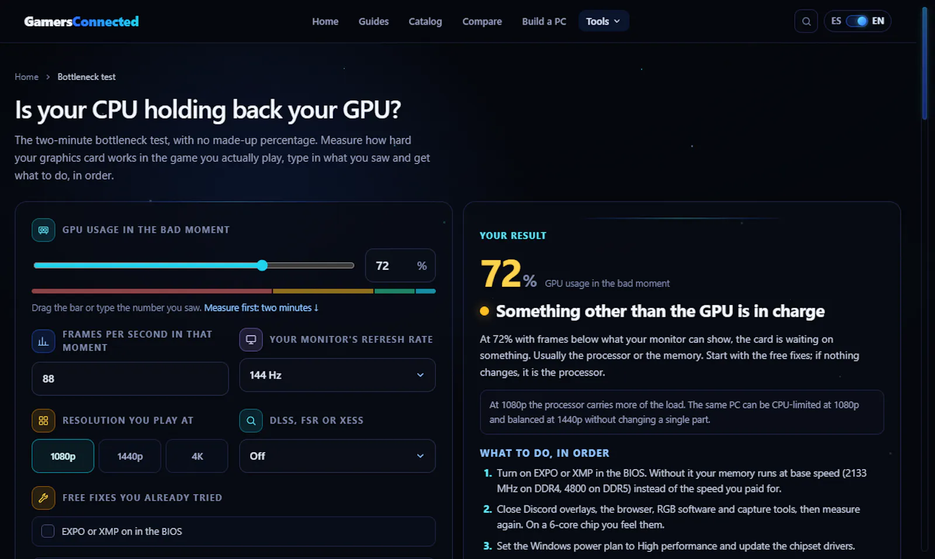
Task: Click the page scrollbar on the right
Action: click(924, 63)
